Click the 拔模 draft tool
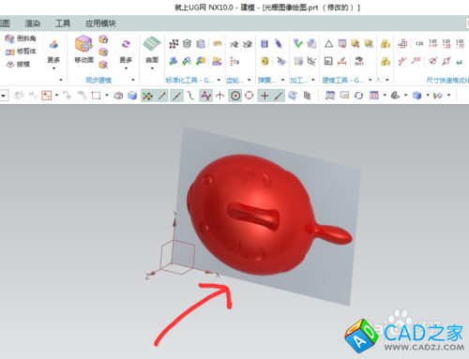469x359 pixels. coord(18,64)
